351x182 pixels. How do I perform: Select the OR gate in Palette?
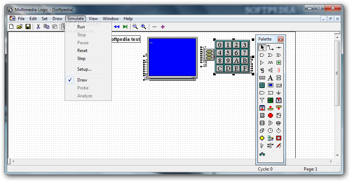[x=270, y=55]
